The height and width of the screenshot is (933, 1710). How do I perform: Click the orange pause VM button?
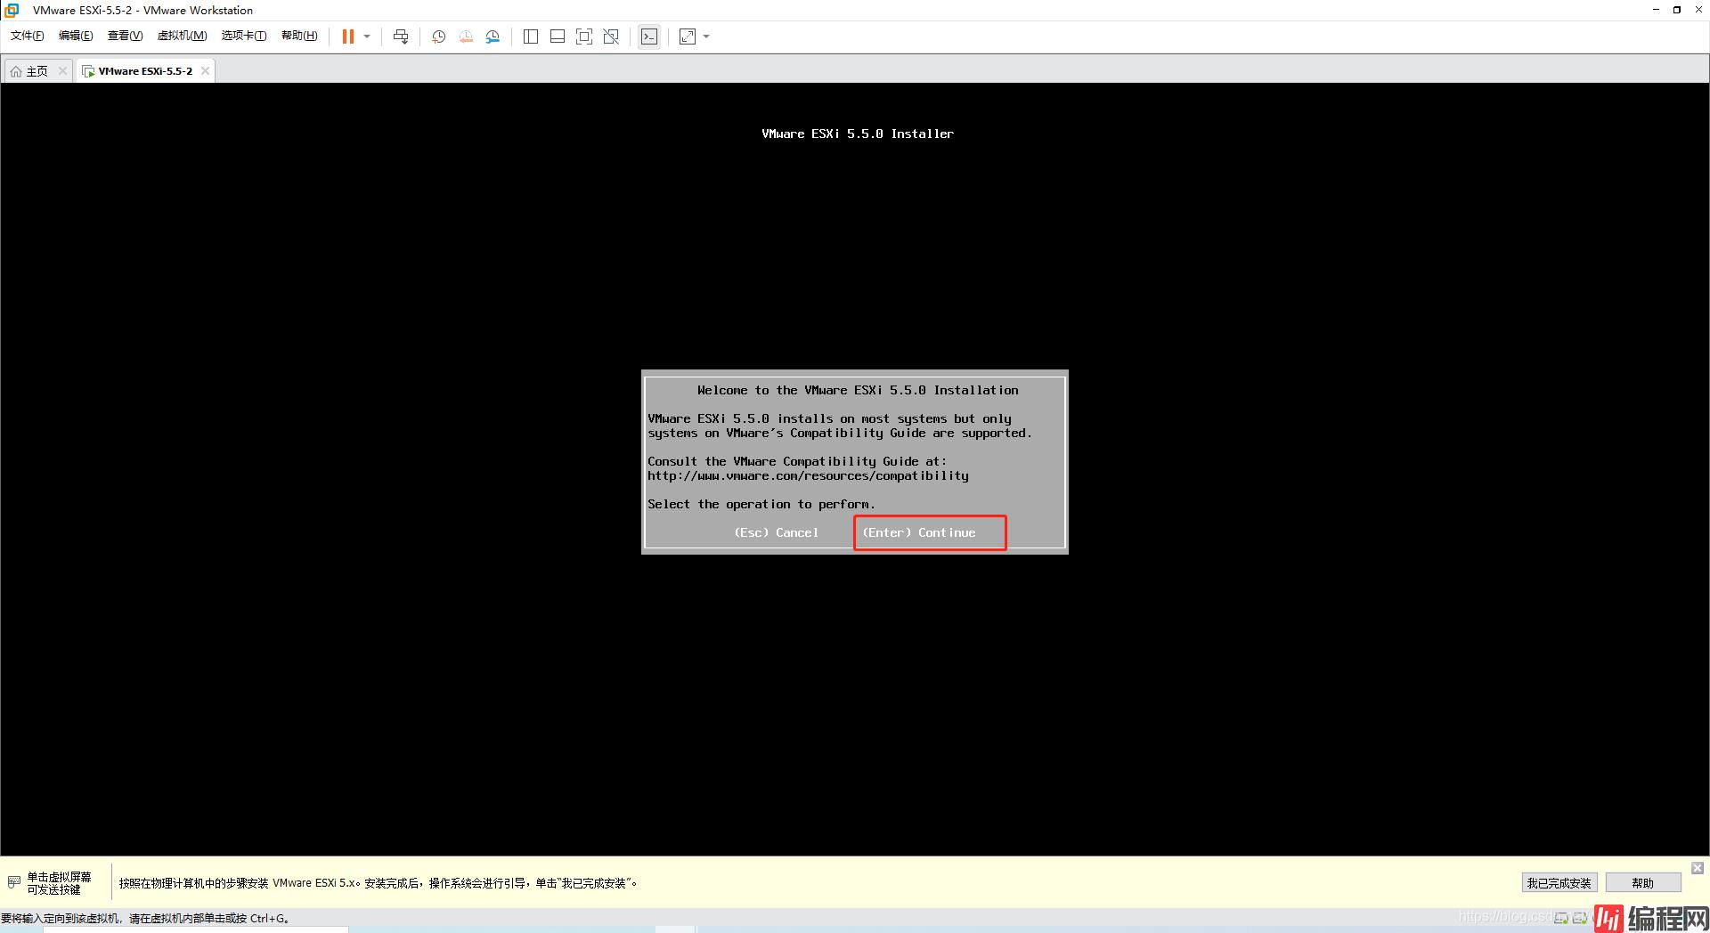coord(347,37)
